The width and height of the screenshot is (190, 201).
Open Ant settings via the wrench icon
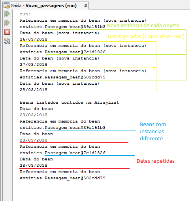(x=7, y=41)
